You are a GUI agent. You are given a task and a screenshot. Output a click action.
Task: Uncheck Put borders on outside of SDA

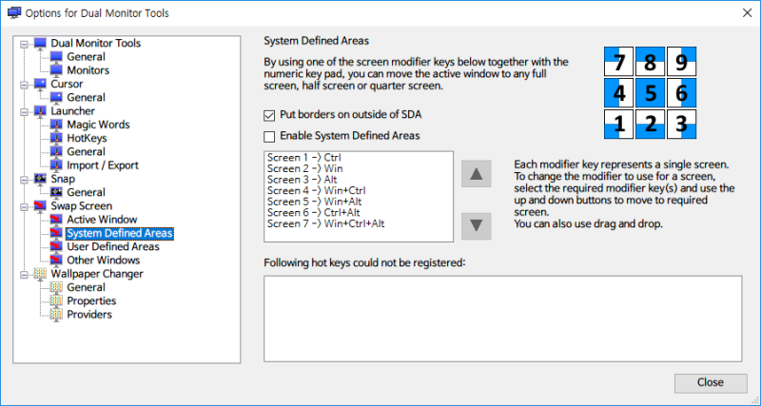pyautogui.click(x=269, y=115)
